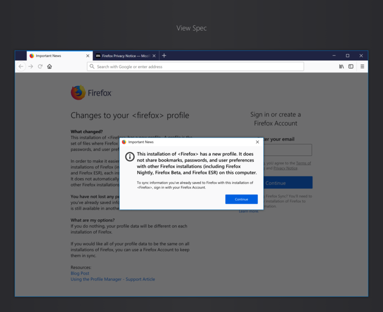Click the address bar search field

pos(195,66)
